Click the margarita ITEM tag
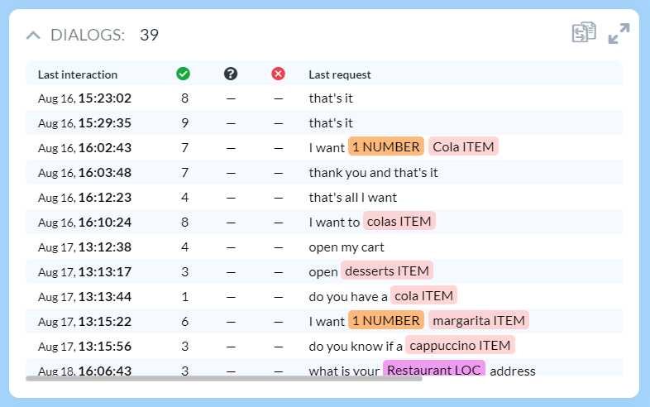This screenshot has height=407, width=650. tap(479, 321)
